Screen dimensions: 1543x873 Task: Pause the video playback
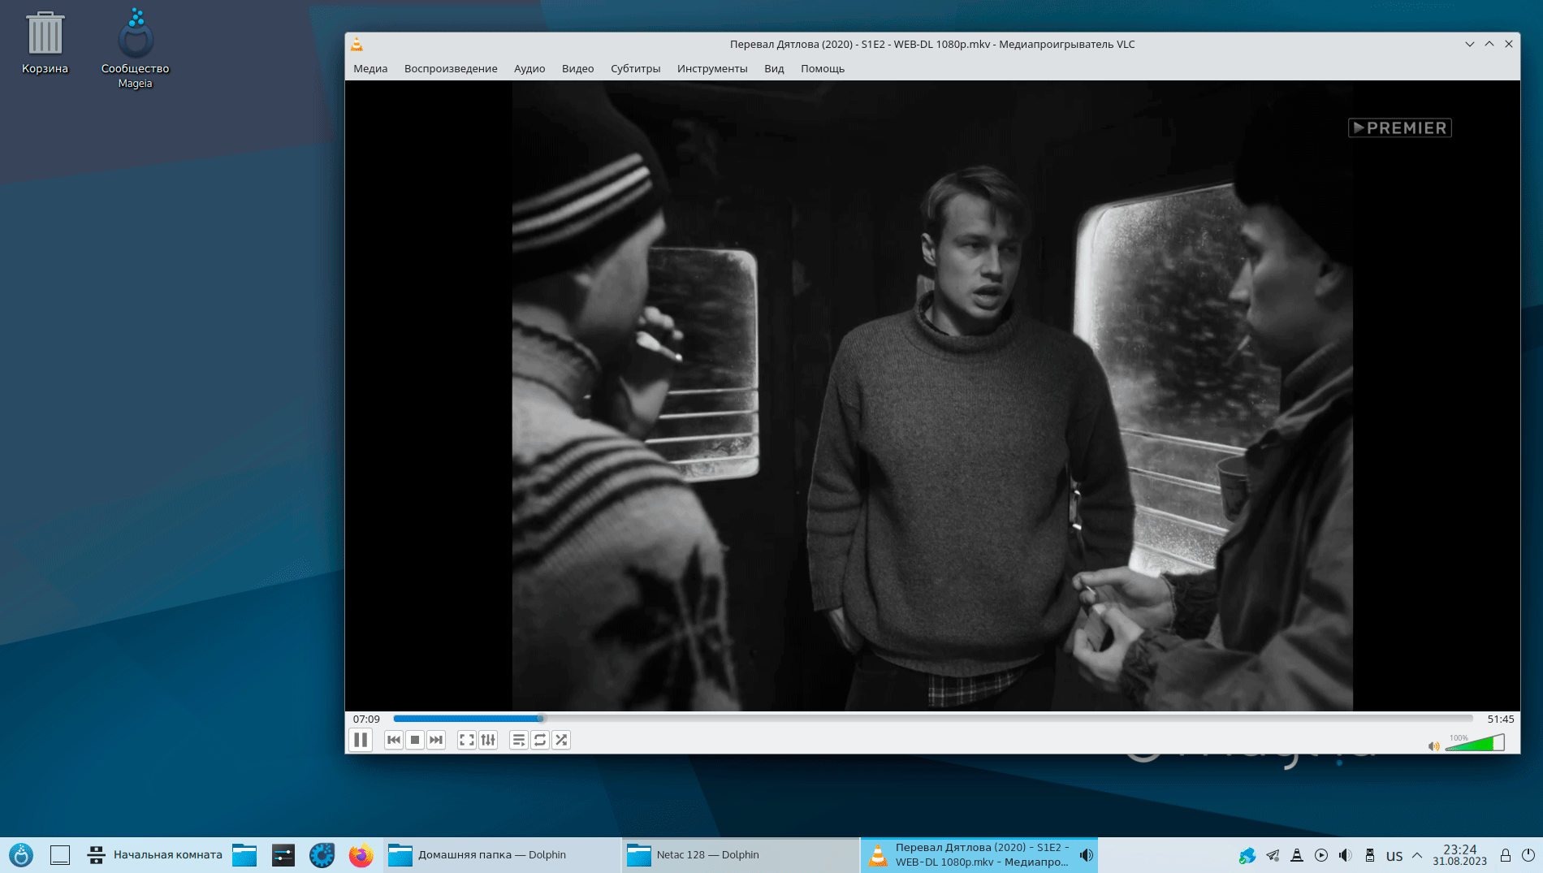pyautogui.click(x=361, y=740)
